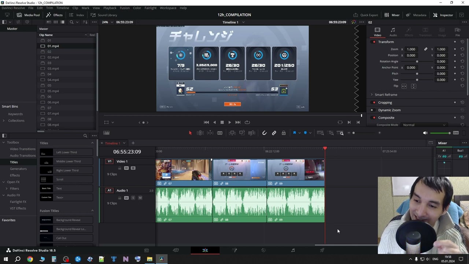This screenshot has height=264, width=469.
Task: Switch to the Cut page icon
Action: 176,250
